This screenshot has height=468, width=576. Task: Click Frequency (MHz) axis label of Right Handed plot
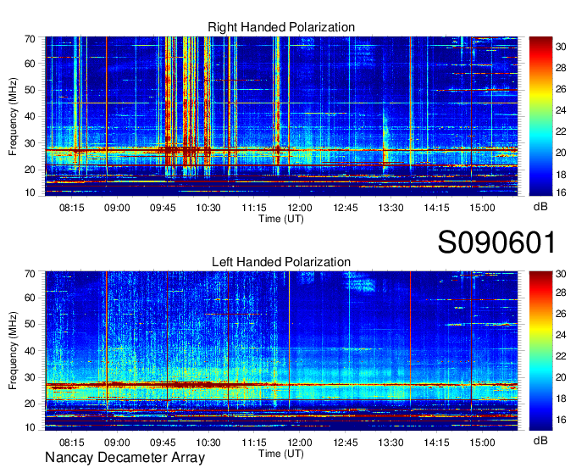(13, 116)
